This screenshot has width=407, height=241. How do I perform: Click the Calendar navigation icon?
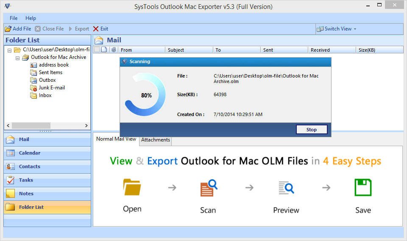10,153
